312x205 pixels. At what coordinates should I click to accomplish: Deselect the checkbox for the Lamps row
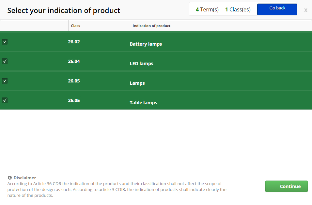click(x=5, y=81)
